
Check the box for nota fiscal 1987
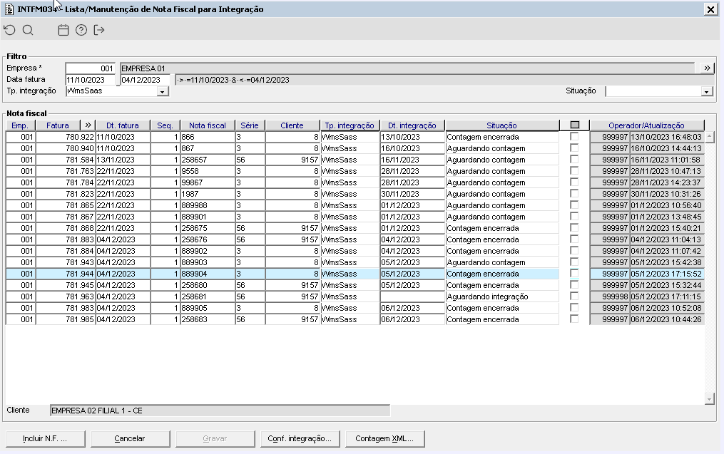[x=574, y=193]
